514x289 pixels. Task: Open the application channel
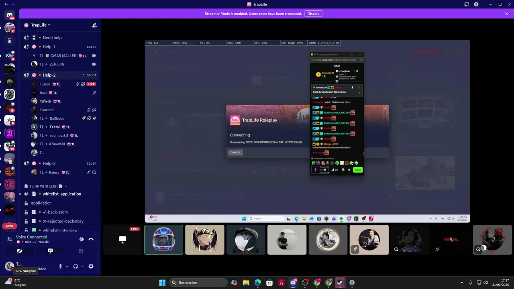pos(60,203)
